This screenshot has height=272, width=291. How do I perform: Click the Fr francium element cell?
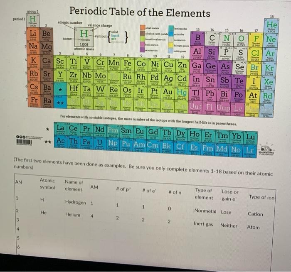coord(35,102)
